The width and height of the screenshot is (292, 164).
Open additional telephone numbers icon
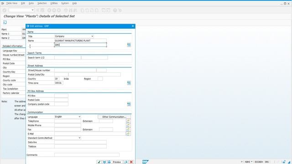pyautogui.click(x=128, y=121)
